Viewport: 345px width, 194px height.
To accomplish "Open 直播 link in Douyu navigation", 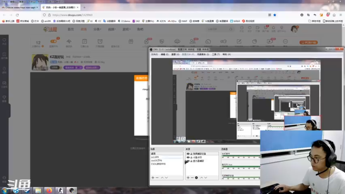I will (x=84, y=29).
